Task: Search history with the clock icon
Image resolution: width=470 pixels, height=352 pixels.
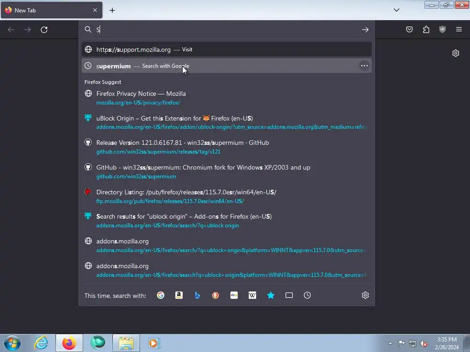Action: [307, 296]
